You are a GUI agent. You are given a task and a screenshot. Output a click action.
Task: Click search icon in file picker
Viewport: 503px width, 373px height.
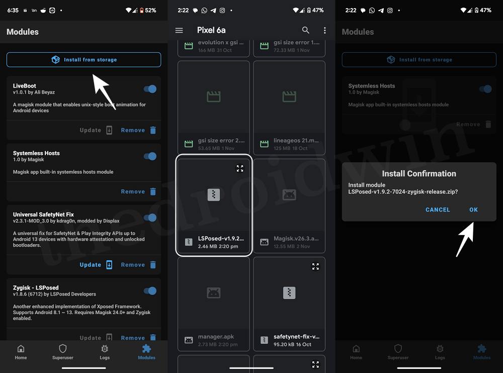pyautogui.click(x=306, y=30)
